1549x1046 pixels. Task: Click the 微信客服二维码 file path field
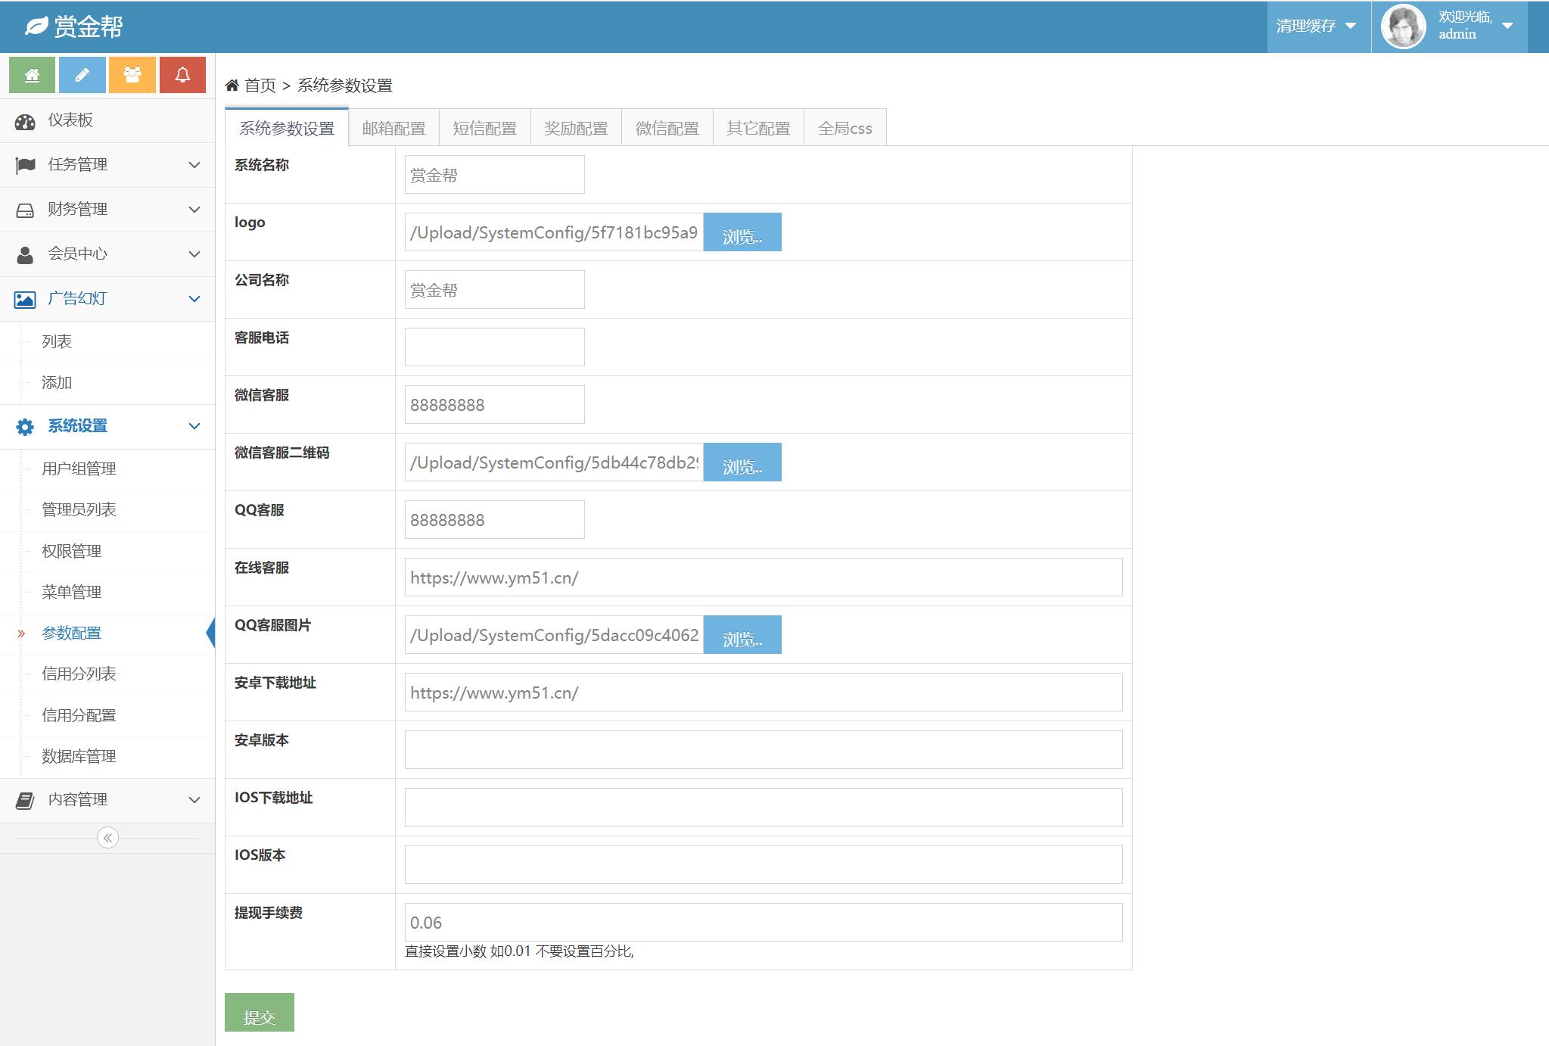(x=554, y=462)
